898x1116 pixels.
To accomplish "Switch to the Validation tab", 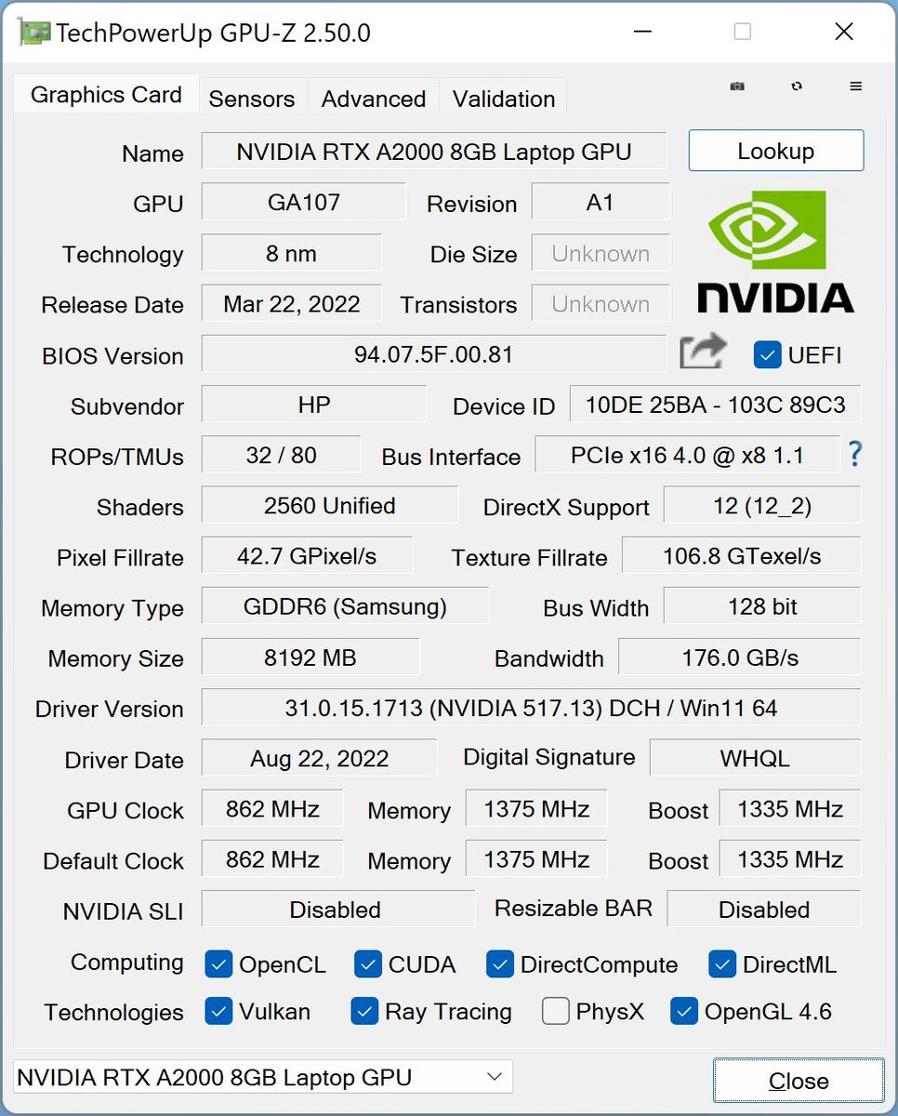I will click(x=504, y=99).
